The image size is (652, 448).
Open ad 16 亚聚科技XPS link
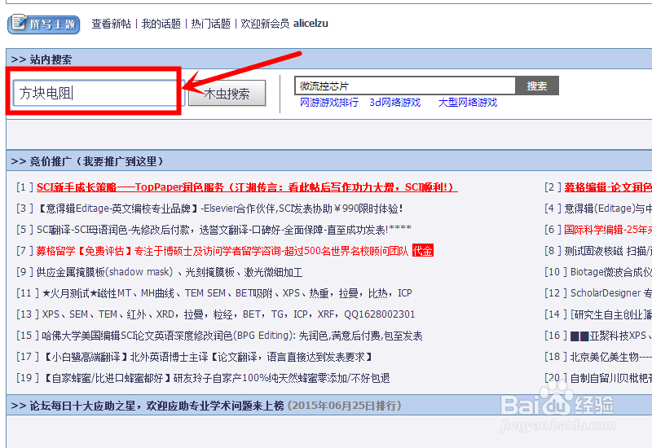pos(610,336)
